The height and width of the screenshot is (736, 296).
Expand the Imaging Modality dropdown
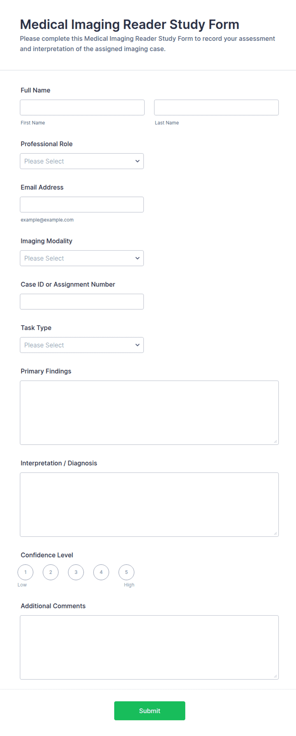pyautogui.click(x=82, y=258)
